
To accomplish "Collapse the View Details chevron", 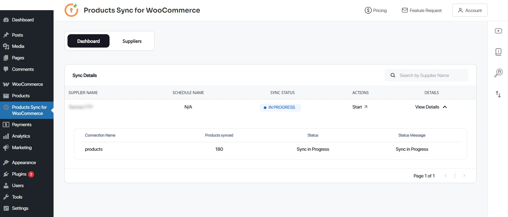I will tap(445, 107).
